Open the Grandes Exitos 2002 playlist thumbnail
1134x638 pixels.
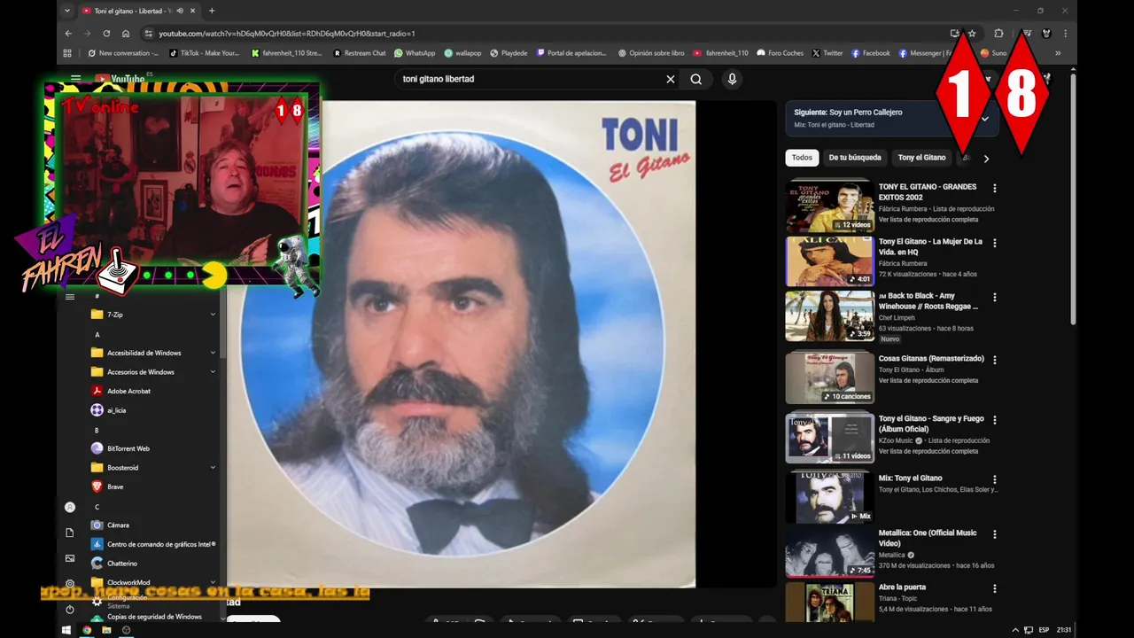pyautogui.click(x=829, y=206)
